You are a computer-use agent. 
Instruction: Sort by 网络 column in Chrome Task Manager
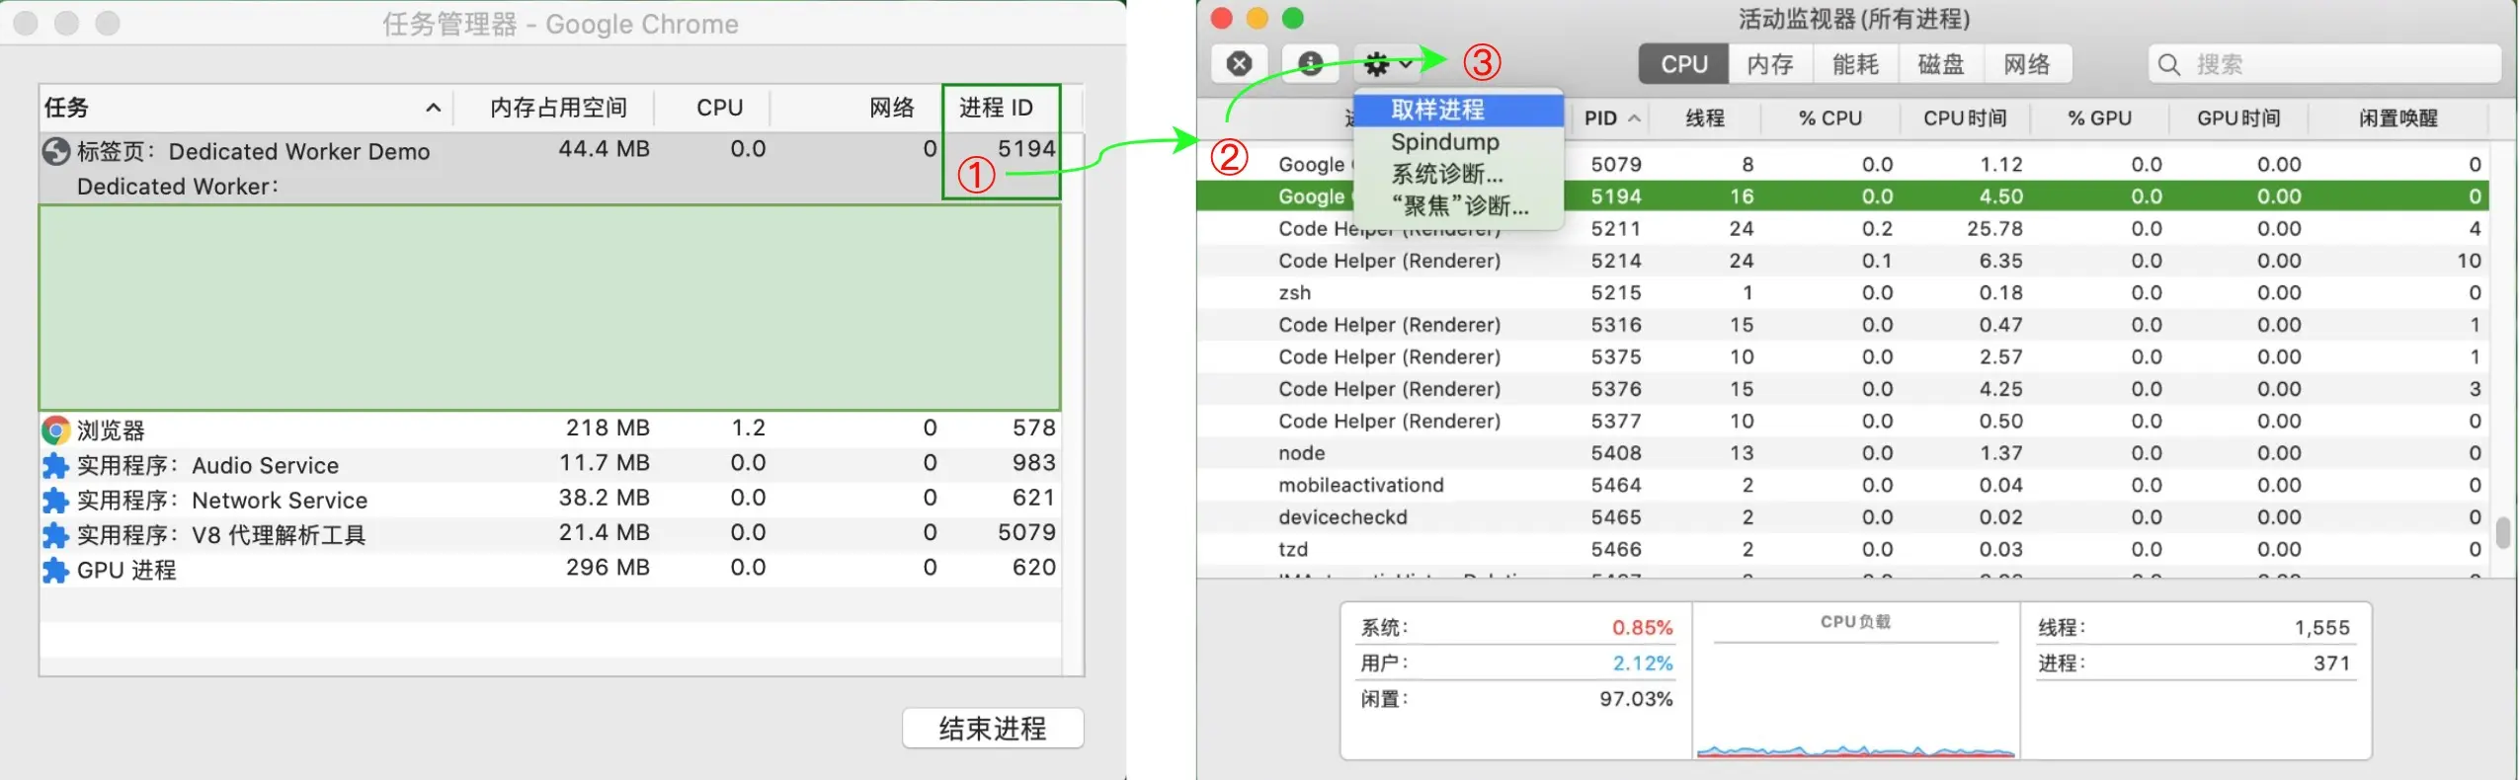point(891,108)
